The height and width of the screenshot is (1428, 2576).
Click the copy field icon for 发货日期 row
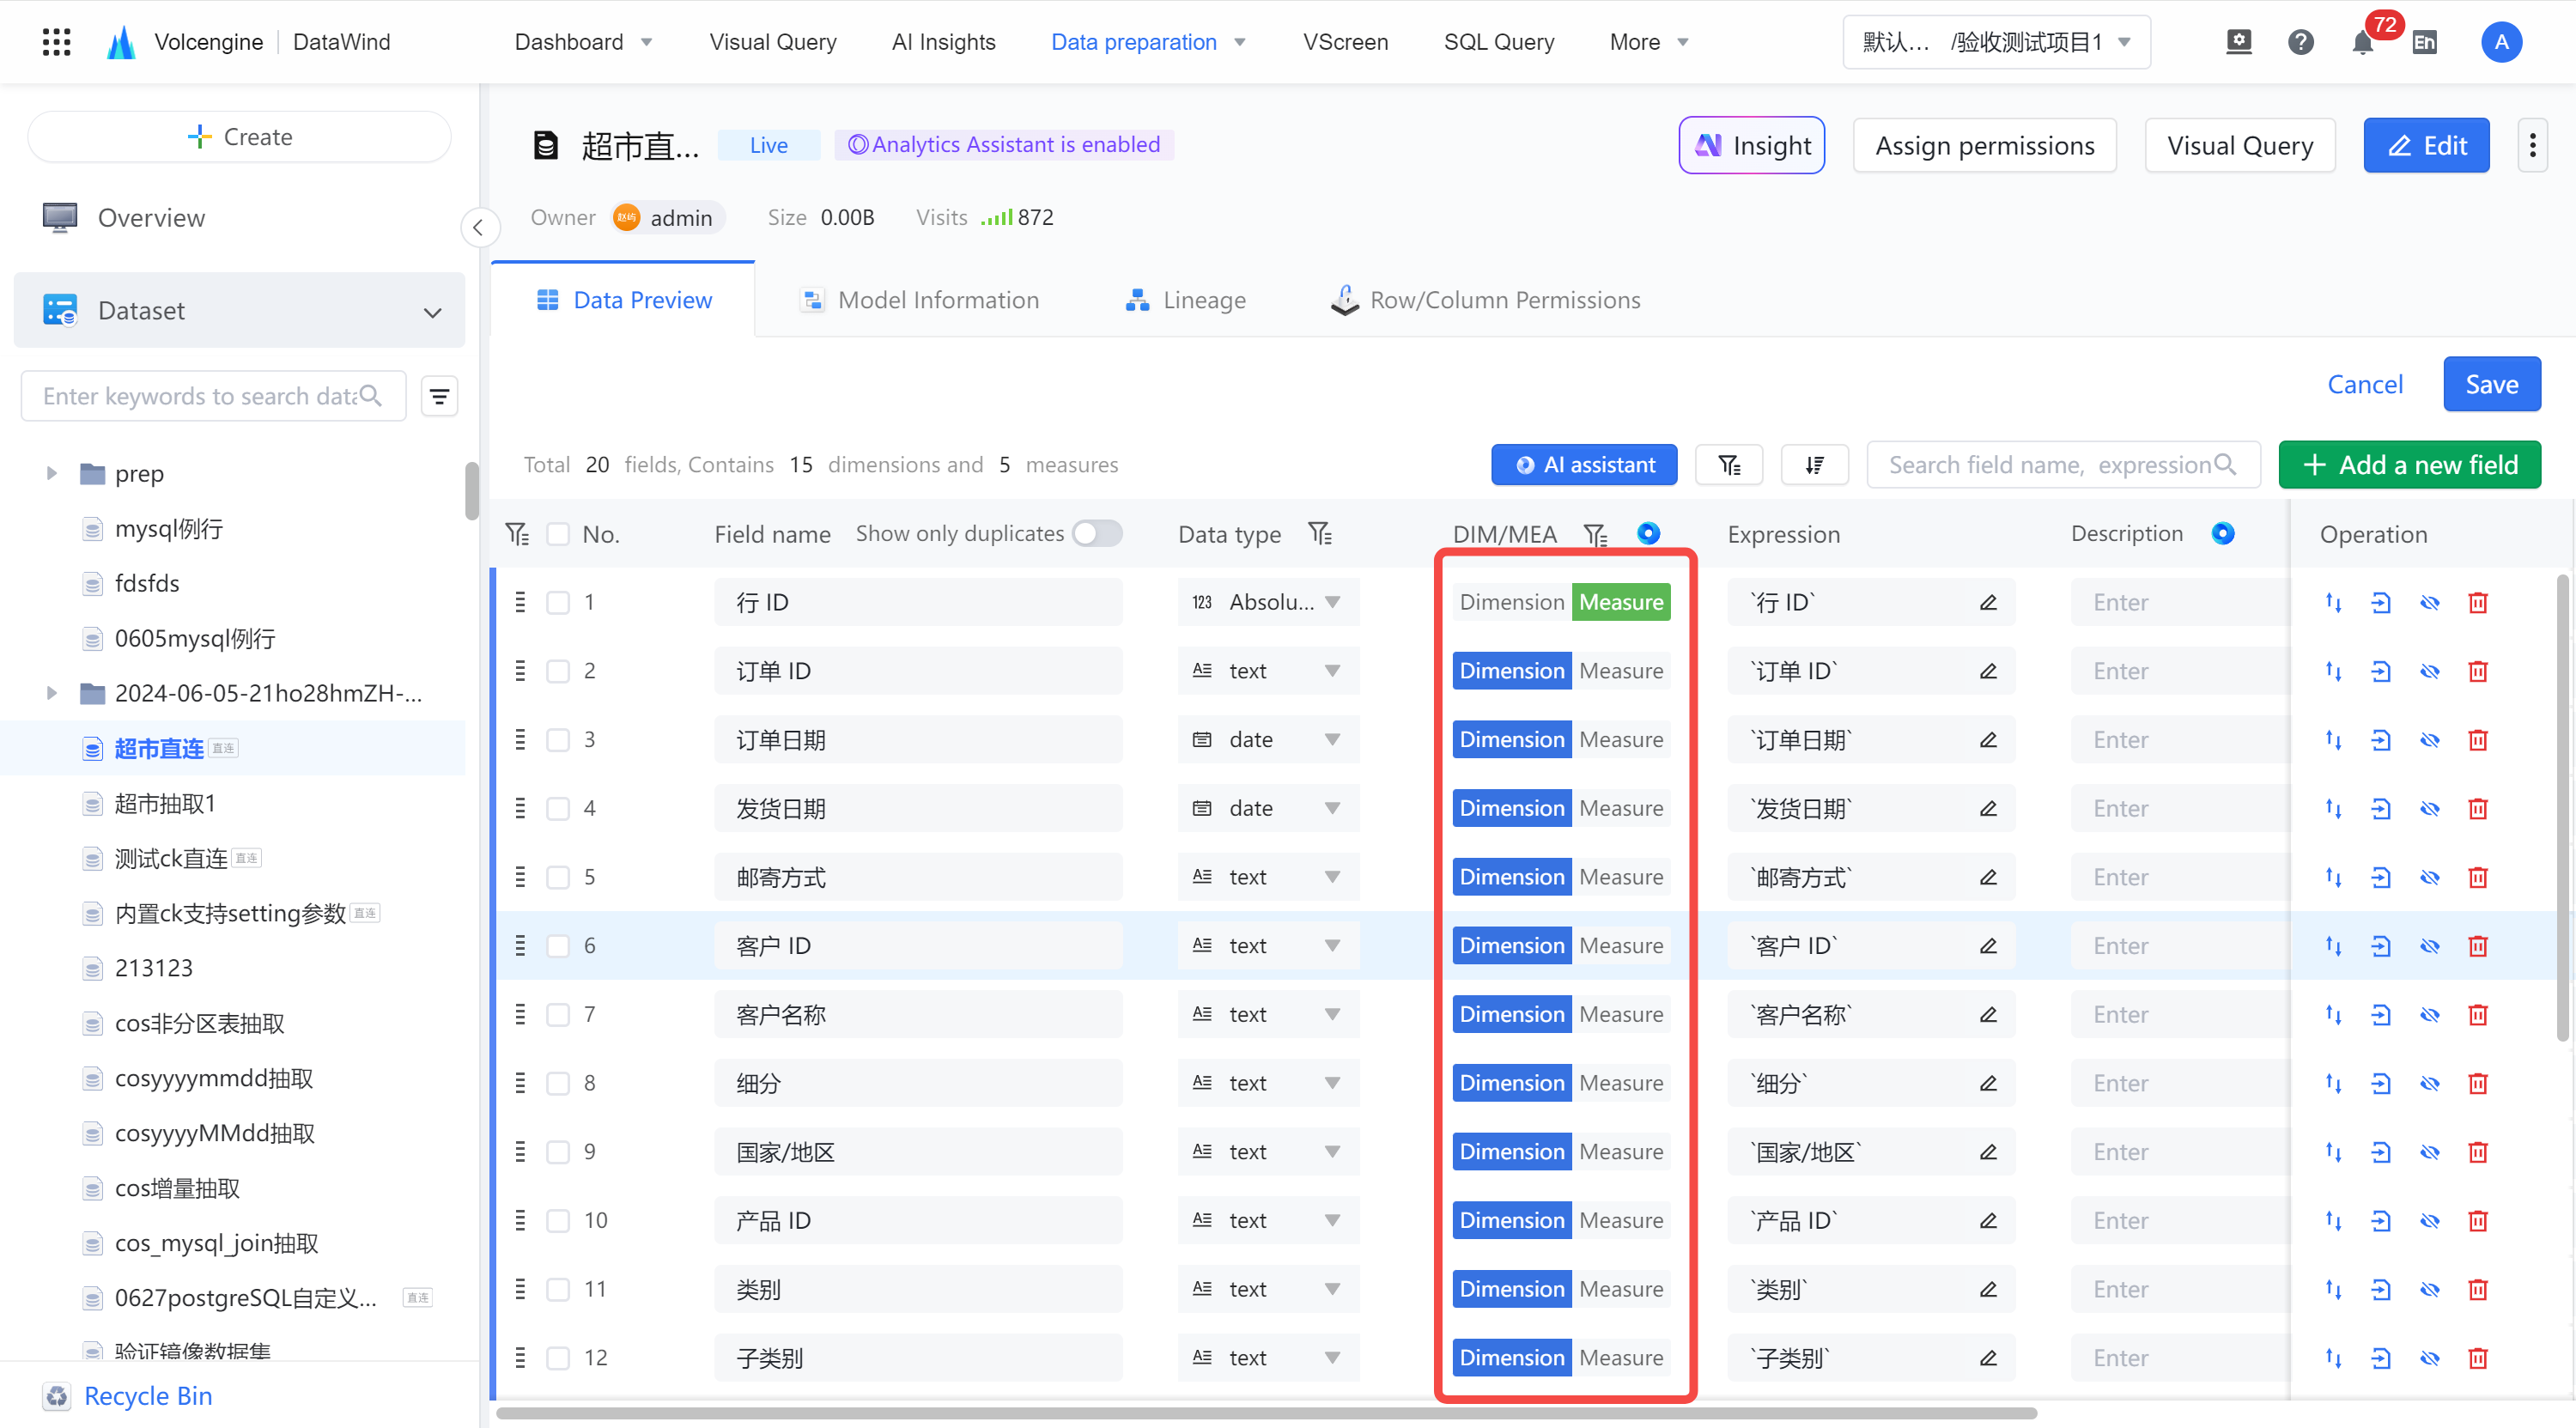2381,808
